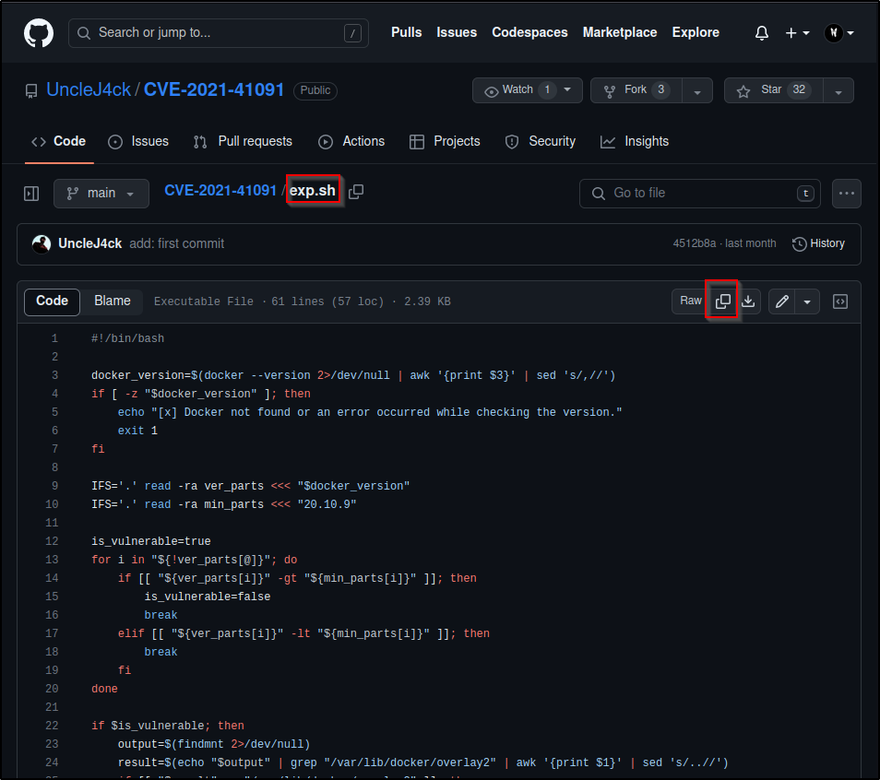Click UncleJ4ck commit author avatar
Screen dimensions: 880x780
pyautogui.click(x=42, y=244)
